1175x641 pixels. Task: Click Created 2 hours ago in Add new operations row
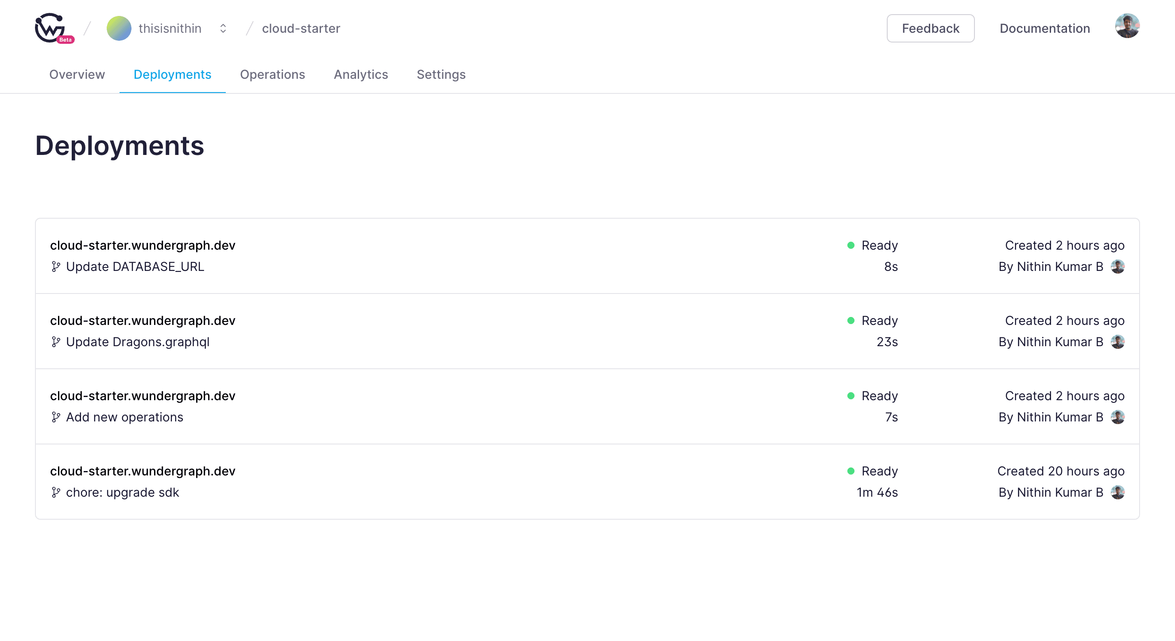[1065, 396]
